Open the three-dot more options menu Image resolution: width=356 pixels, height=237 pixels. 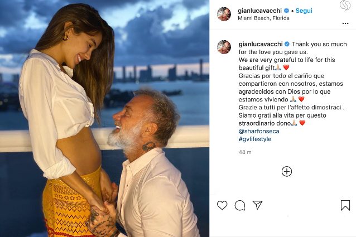coord(345,23)
